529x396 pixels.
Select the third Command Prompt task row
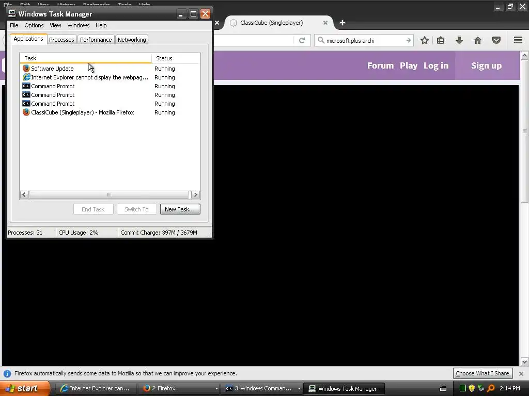tap(110, 103)
